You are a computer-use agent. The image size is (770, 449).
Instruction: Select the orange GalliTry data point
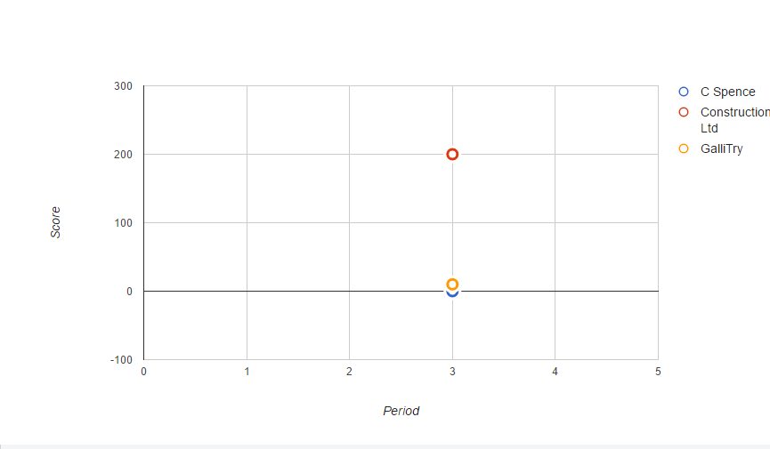click(452, 285)
